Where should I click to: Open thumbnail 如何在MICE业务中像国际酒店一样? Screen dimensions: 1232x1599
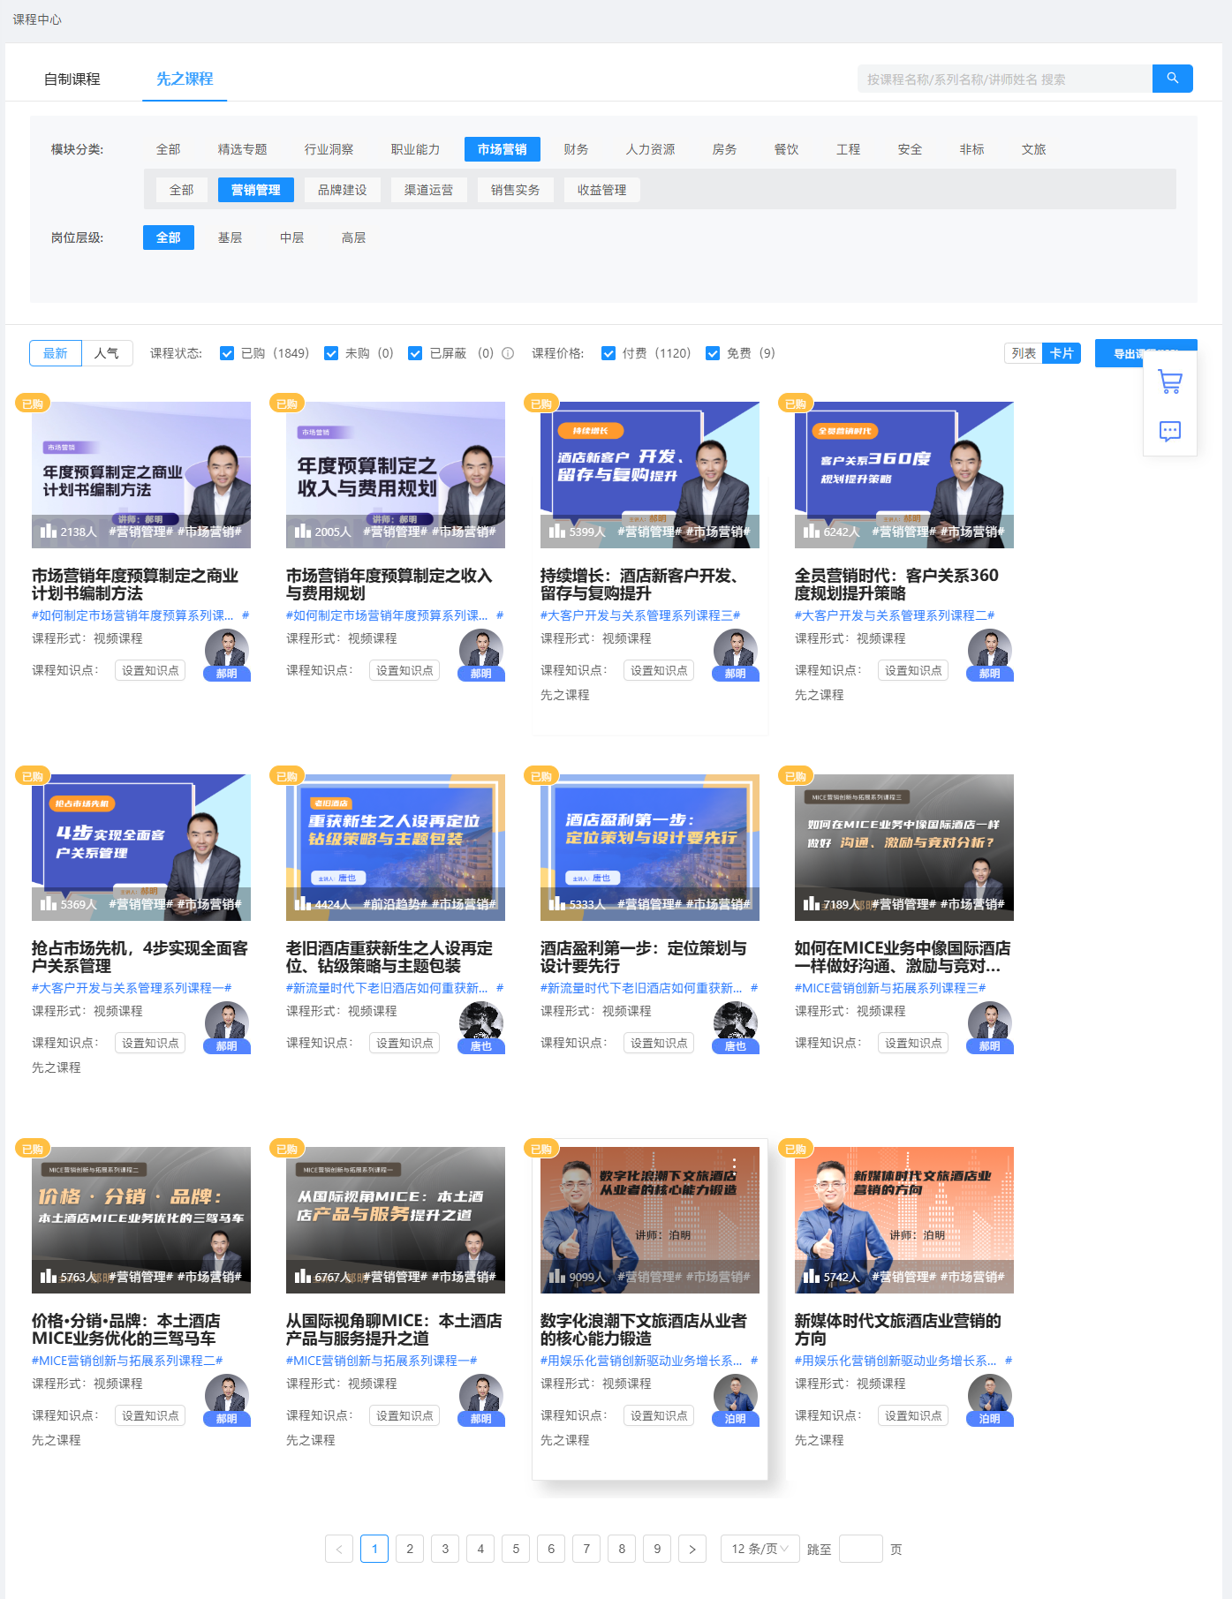tap(904, 848)
